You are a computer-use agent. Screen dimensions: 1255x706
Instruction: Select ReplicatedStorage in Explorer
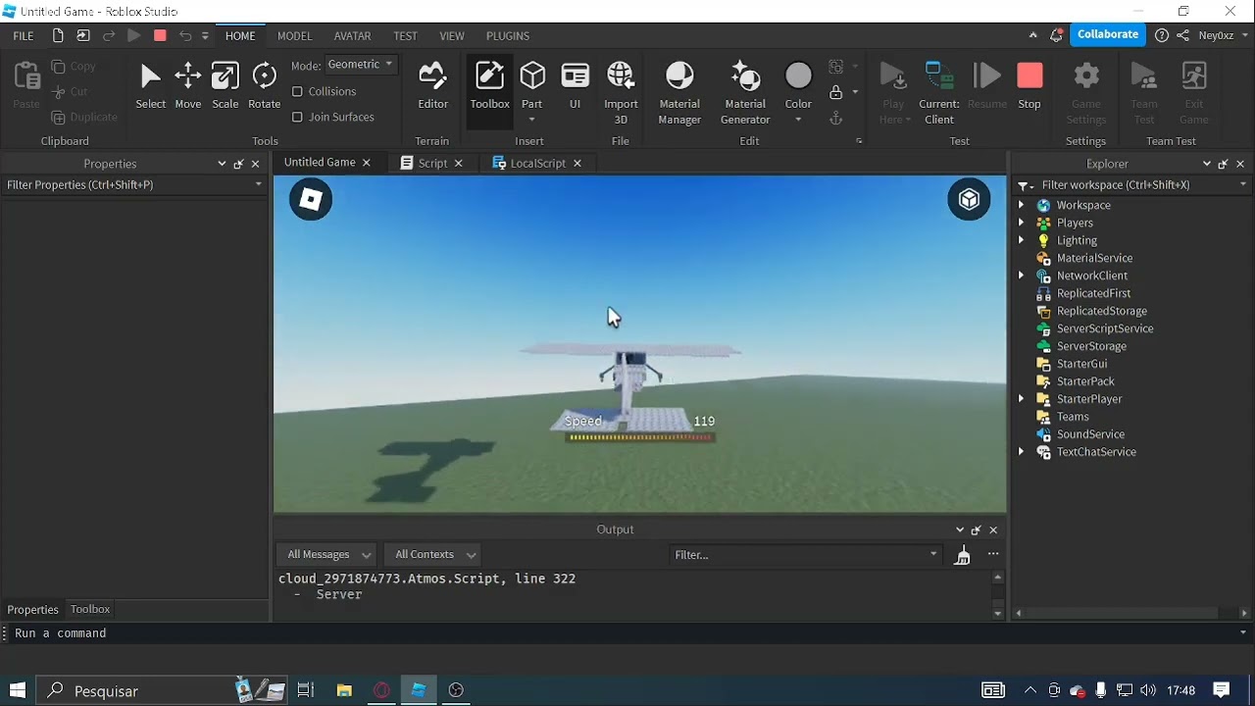click(1101, 311)
